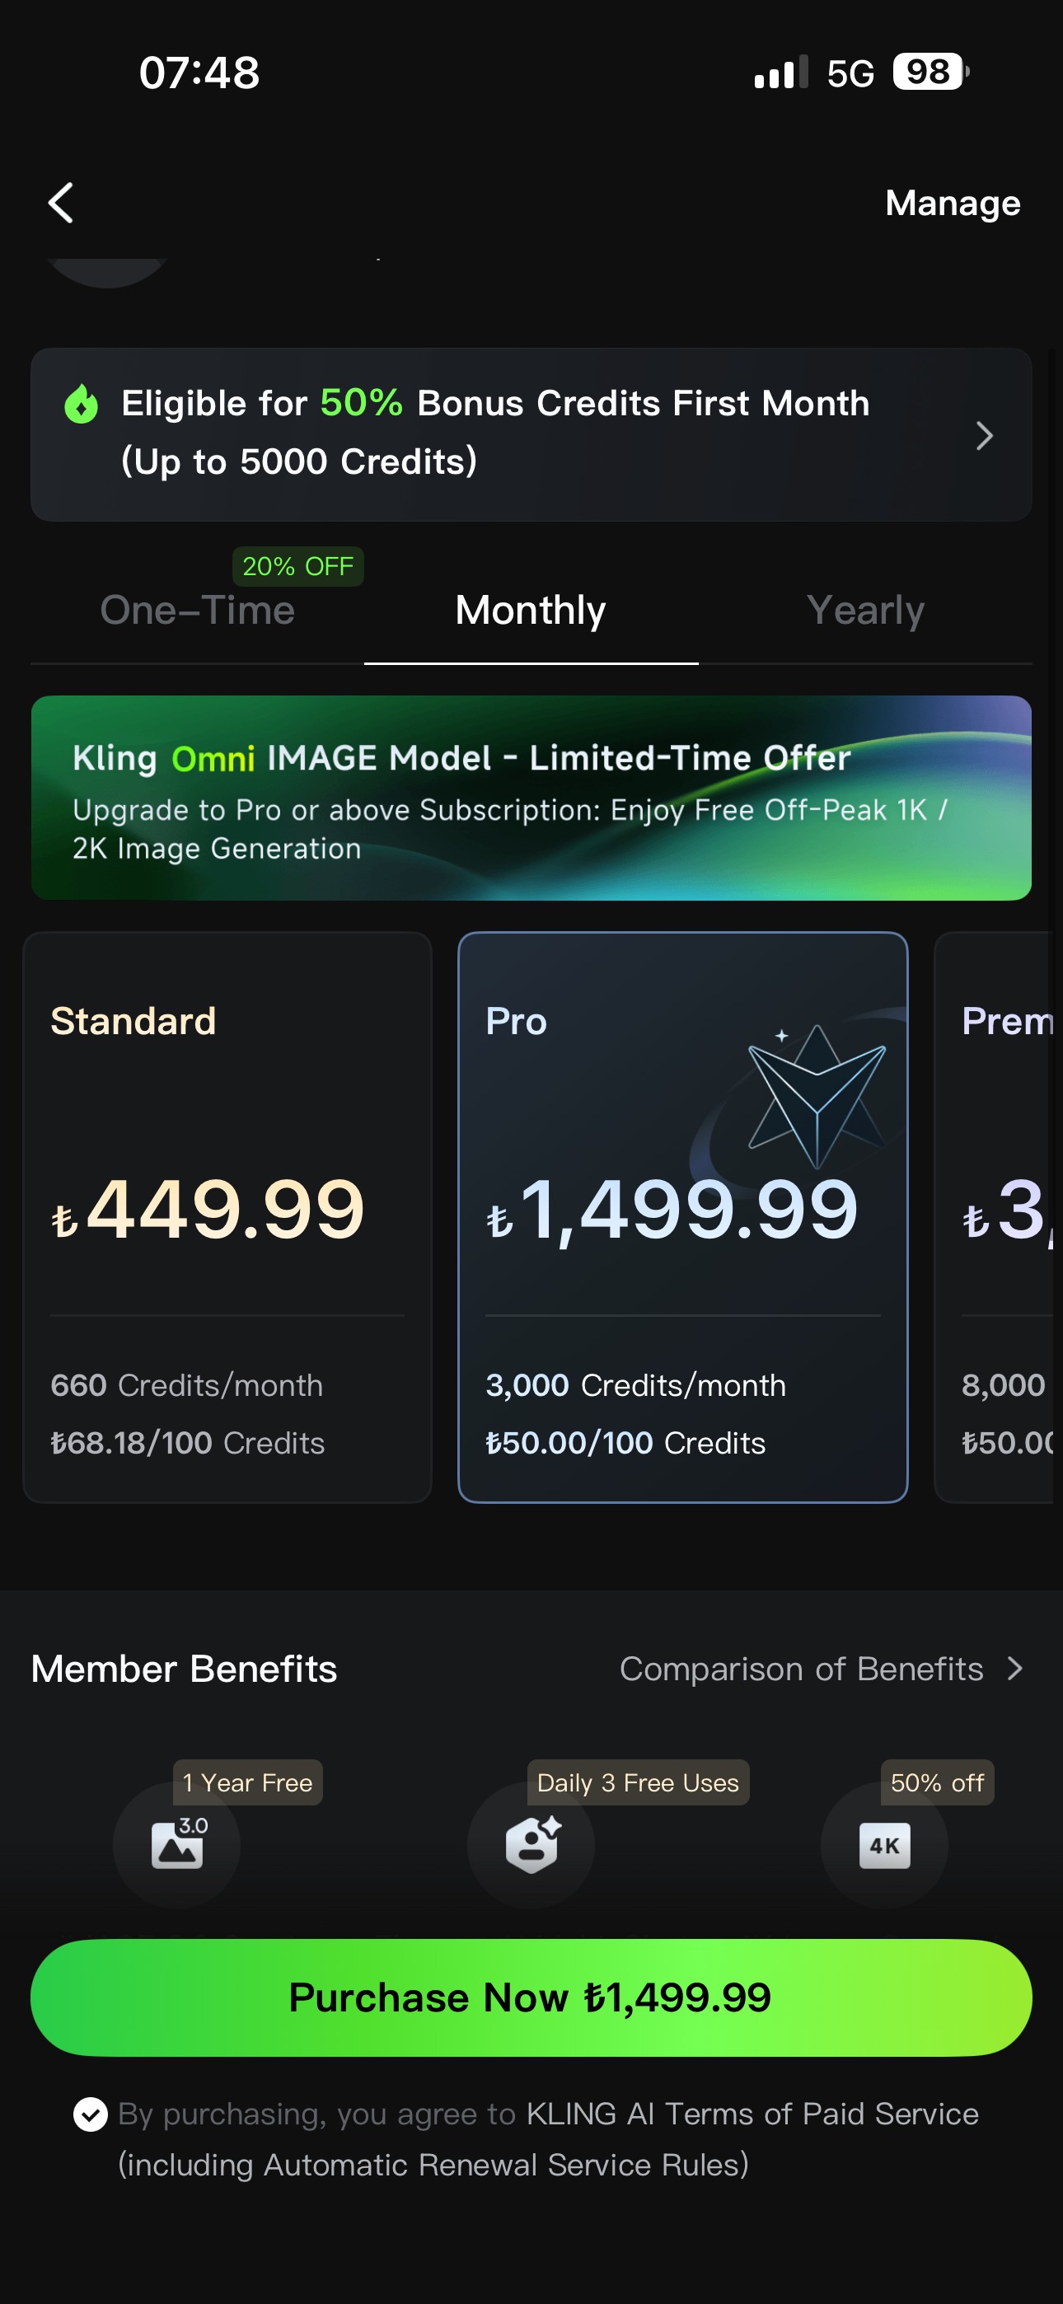
Task: Tap the image 3.0 benefit icon
Action: 177,1844
